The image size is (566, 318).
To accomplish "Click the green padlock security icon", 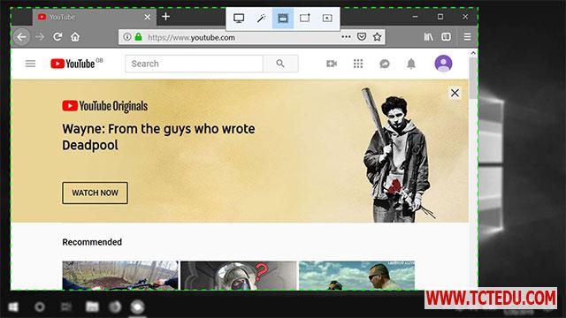I will tap(139, 37).
